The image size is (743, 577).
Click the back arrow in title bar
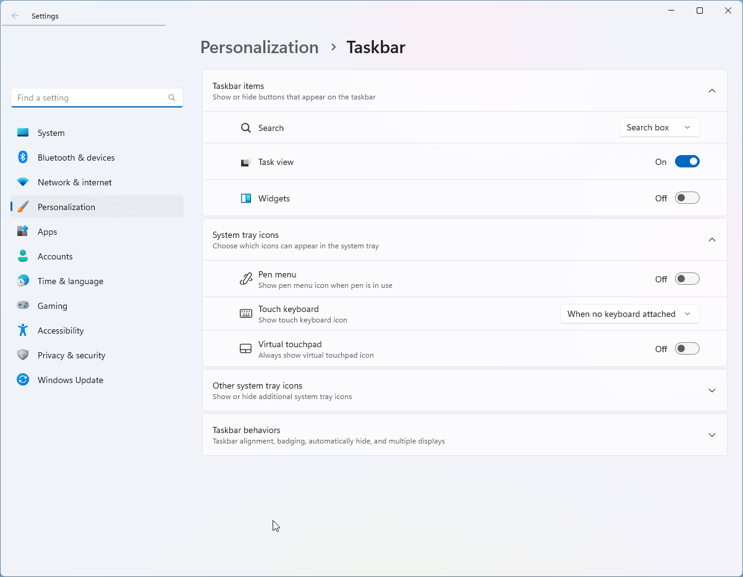pyautogui.click(x=15, y=16)
